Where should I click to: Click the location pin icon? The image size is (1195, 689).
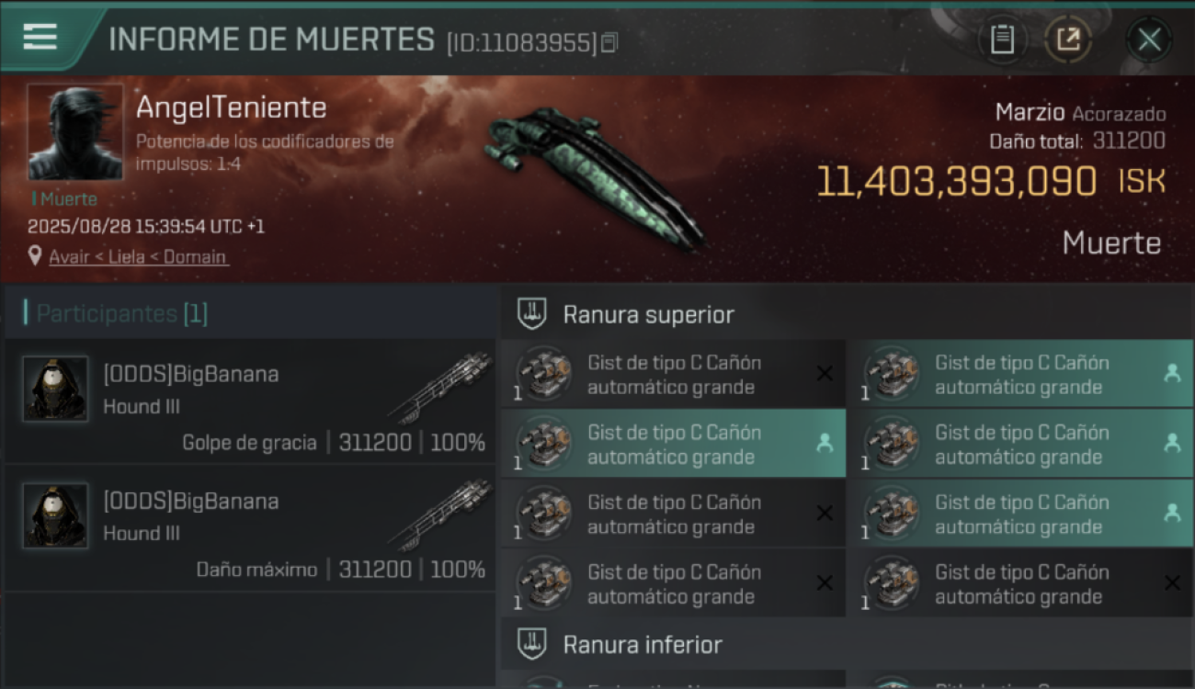35,256
